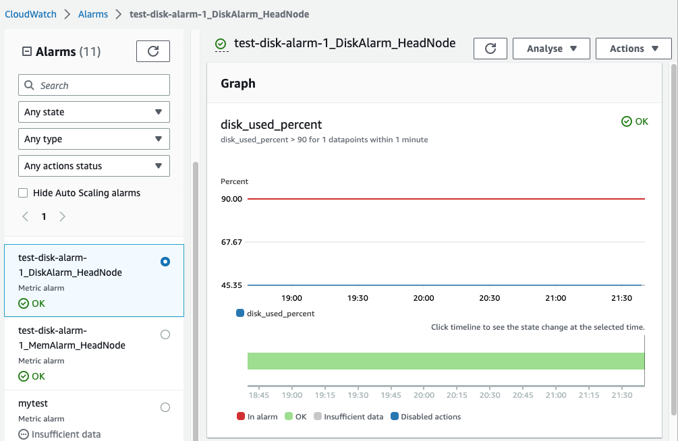Open the Any type filter dropdown

tap(94, 139)
